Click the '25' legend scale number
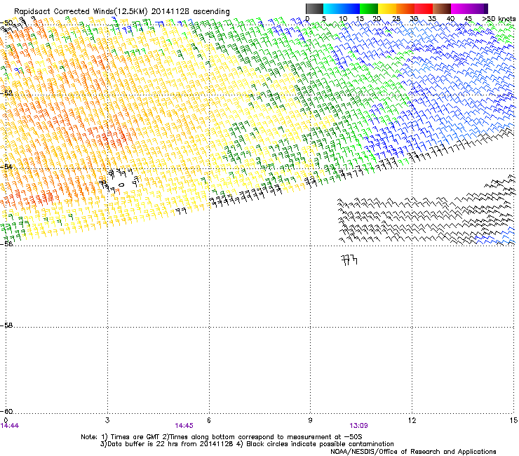Screen dimensions: 519x456 (396, 19)
